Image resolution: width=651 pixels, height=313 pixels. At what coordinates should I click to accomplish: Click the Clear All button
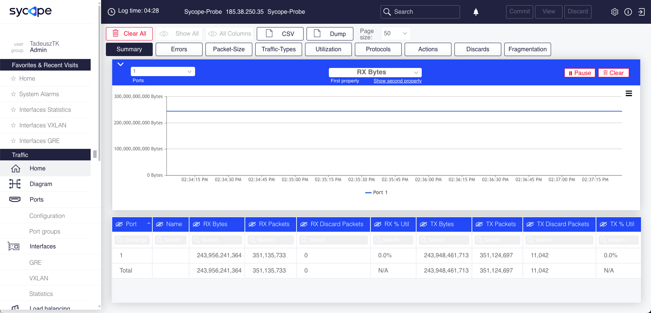pos(129,34)
